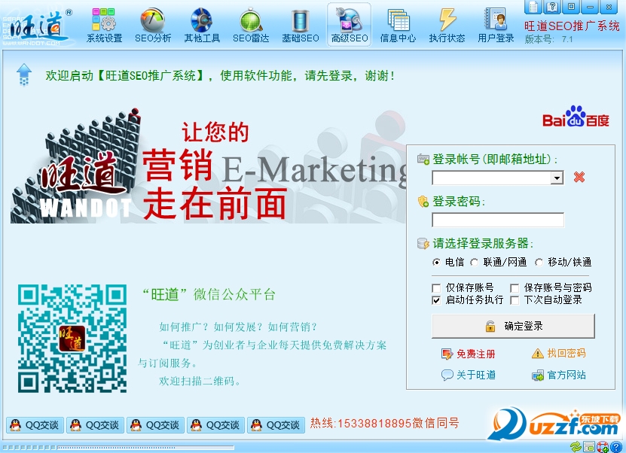The image size is (626, 453).
Task: Click the keyboard icon beside 登录帐号
Action: (423, 160)
